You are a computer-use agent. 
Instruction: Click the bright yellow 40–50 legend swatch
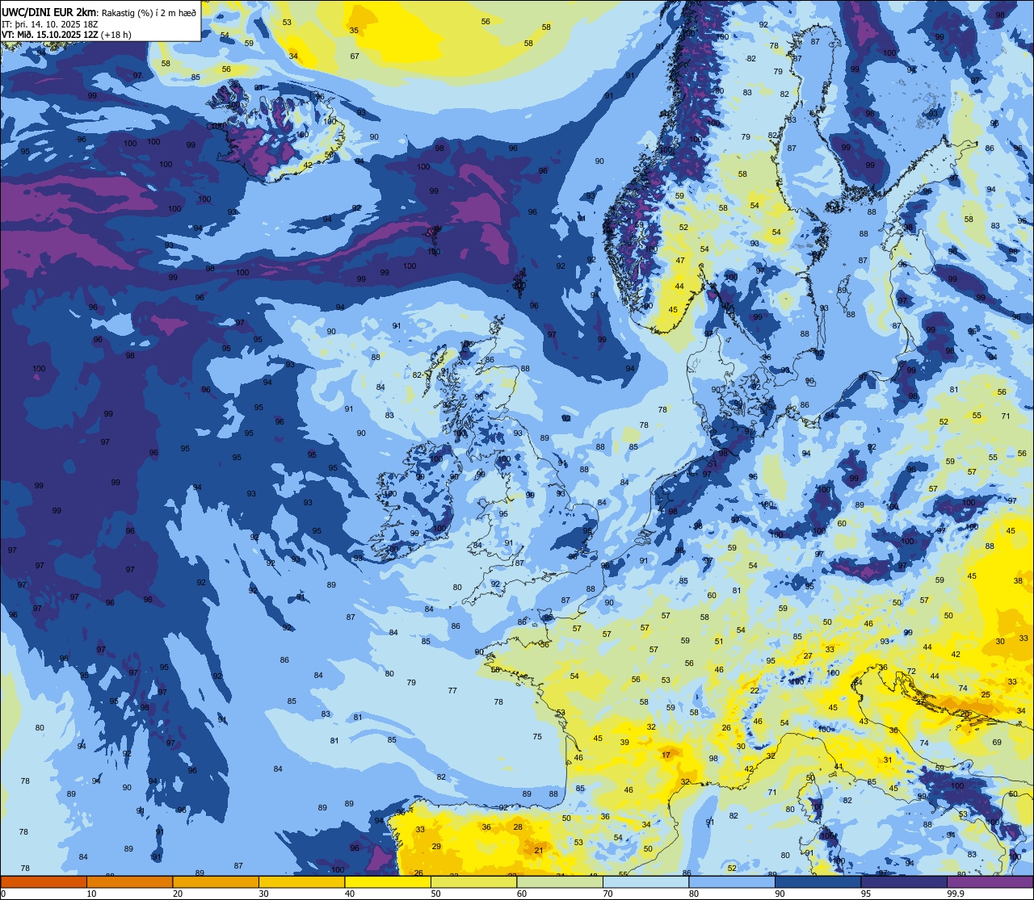click(x=388, y=881)
